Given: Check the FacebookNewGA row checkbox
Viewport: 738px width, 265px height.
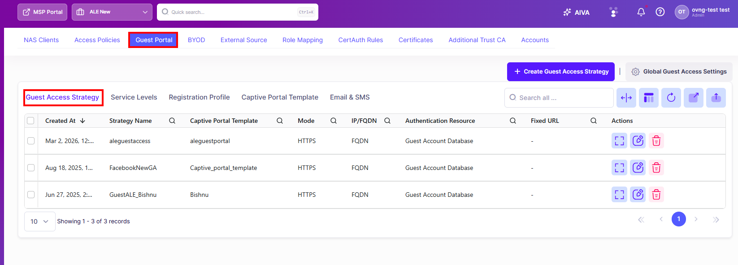Looking at the screenshot, I should click(x=31, y=168).
